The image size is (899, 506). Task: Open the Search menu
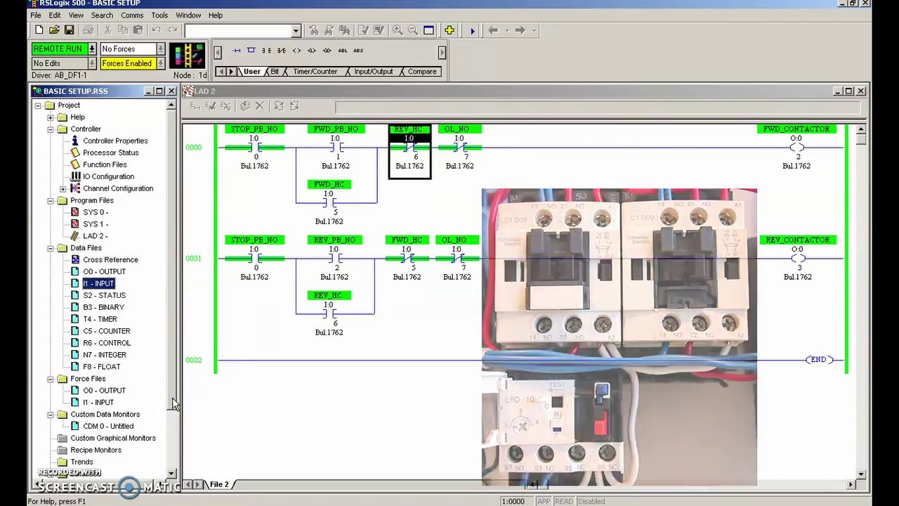pos(102,15)
